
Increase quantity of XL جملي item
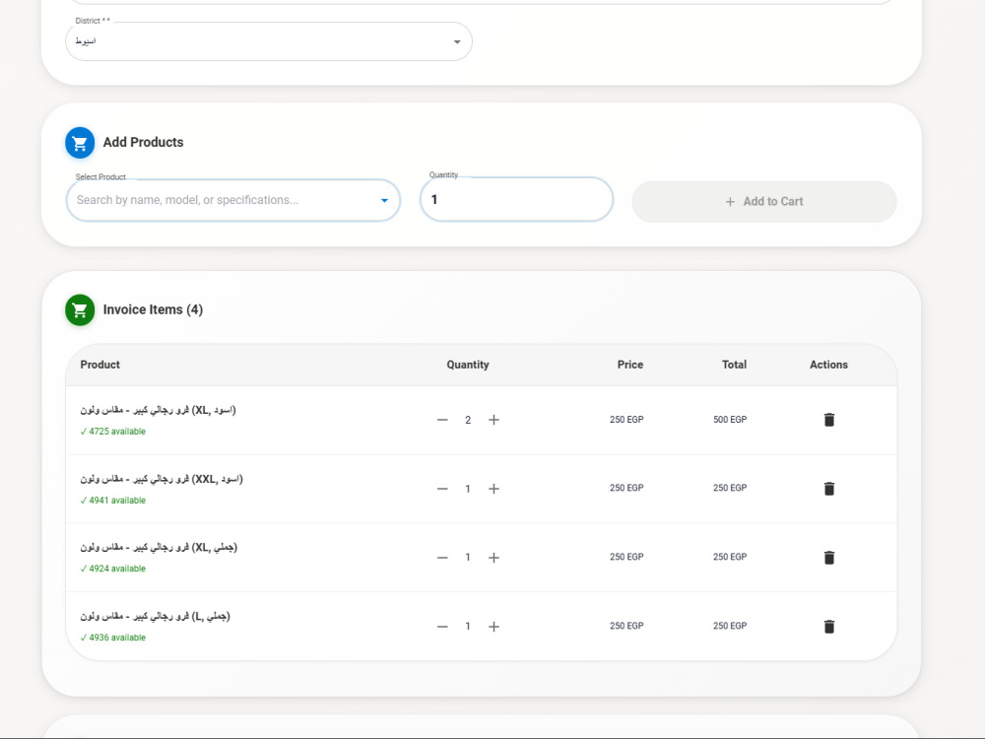click(x=493, y=558)
